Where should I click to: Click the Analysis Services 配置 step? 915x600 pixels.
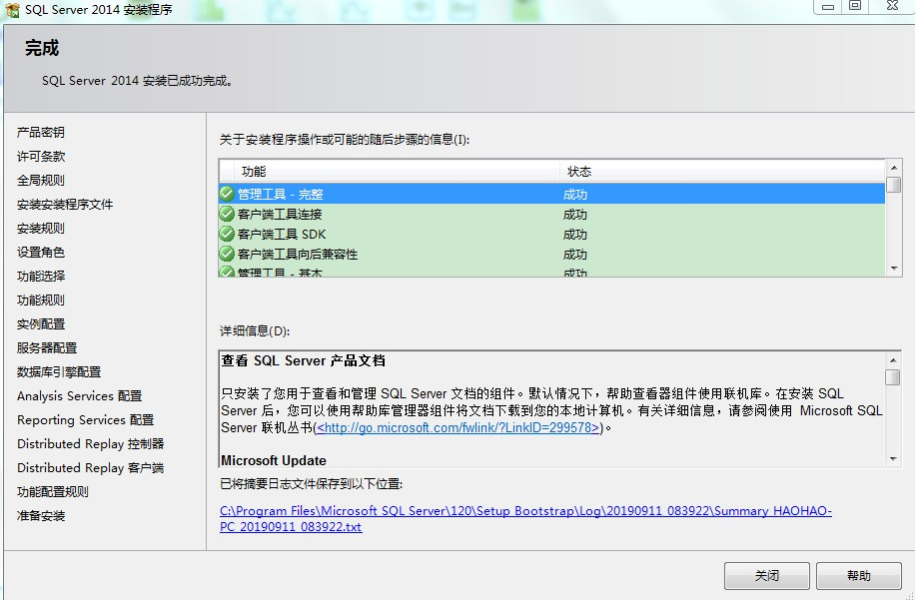pyautogui.click(x=79, y=396)
